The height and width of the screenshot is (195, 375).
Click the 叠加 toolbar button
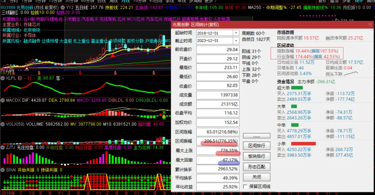[334, 1]
